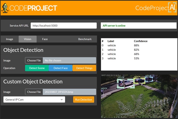Click the 'API server is online' status text
This screenshot has width=178, height=119.
click(114, 26)
